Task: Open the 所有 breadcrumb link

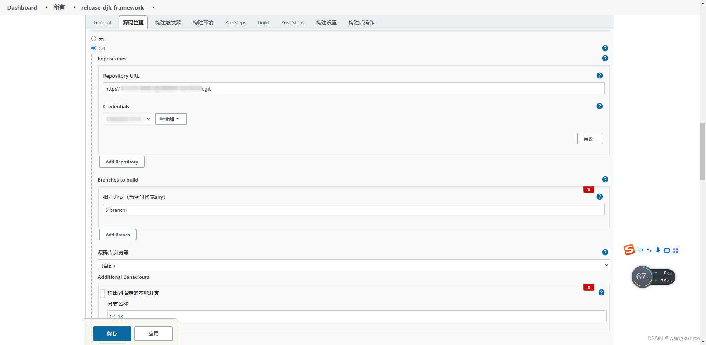Action: click(x=59, y=7)
